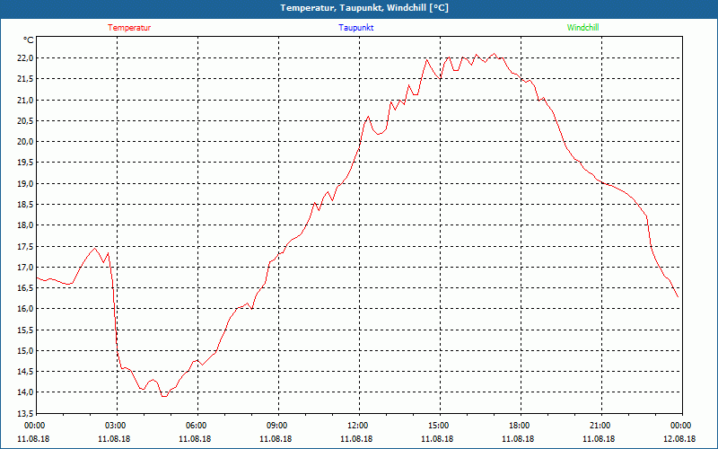Click the 19,0 y-axis value
Image resolution: width=718 pixels, height=449 pixels.
coord(26,184)
